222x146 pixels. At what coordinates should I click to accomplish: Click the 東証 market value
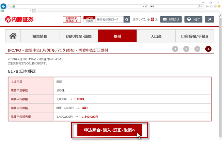pyautogui.click(x=59, y=82)
